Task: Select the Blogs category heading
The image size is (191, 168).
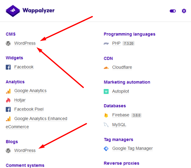Action: pyautogui.click(x=12, y=142)
